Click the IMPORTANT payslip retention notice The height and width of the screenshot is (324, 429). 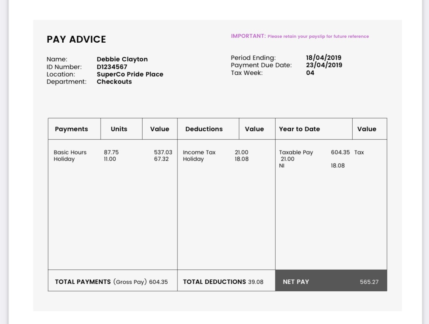pyautogui.click(x=300, y=36)
